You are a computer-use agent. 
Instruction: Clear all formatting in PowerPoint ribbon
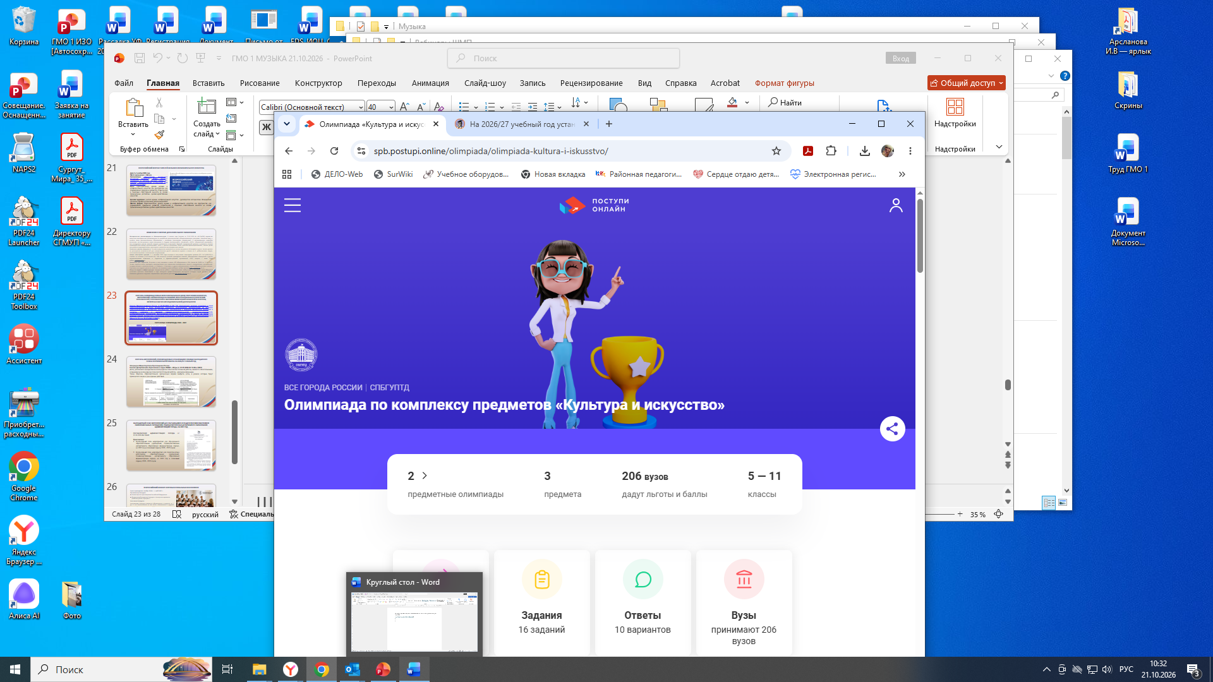[x=439, y=107]
